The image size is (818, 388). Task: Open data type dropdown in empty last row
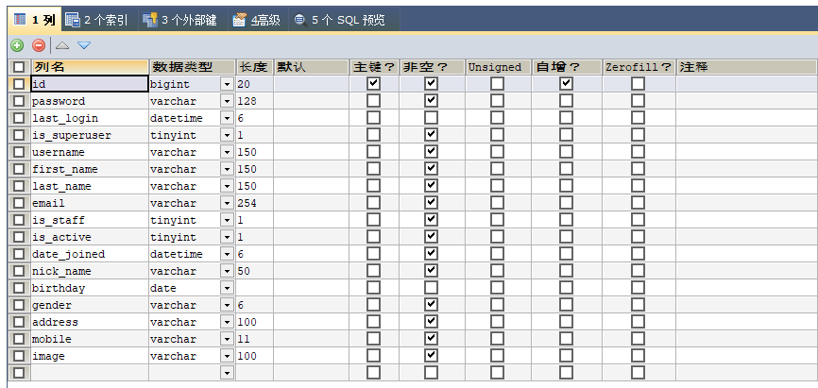pos(228,373)
